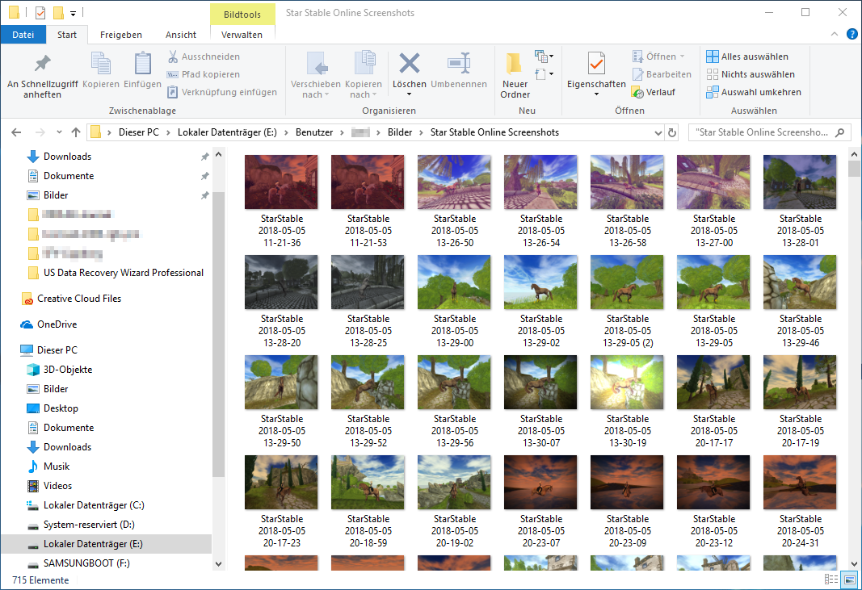The image size is (862, 590).
Task: Choose Pfad kopieren in the ribbon
Action: pyautogui.click(x=204, y=74)
